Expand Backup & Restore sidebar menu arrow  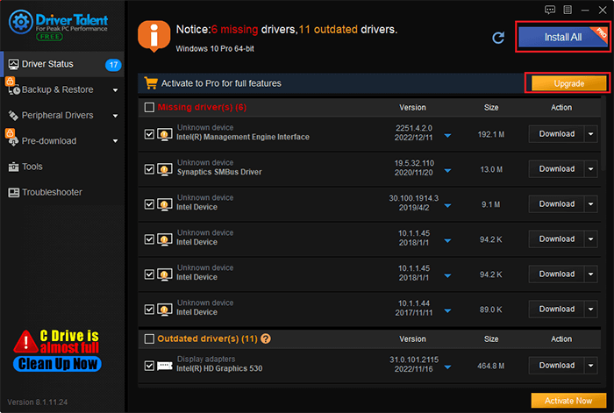[x=115, y=90]
